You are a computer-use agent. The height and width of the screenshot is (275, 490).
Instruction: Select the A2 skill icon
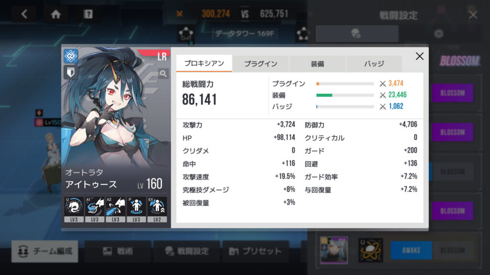point(116,209)
